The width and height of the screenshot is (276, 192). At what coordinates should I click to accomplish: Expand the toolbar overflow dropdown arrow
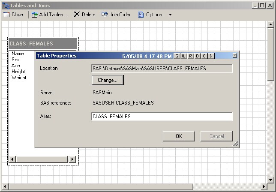click(170, 15)
